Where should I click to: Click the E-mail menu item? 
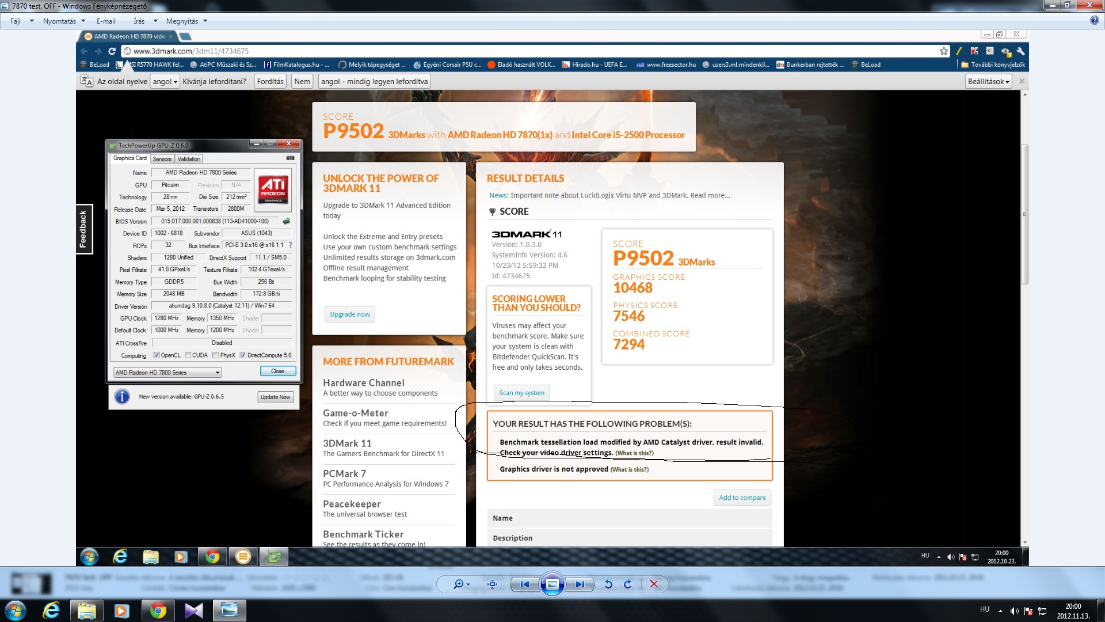(106, 21)
